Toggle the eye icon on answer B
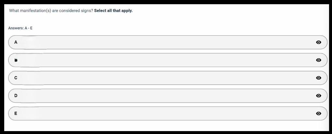Viewport: 332px width, 134px height. (x=318, y=60)
